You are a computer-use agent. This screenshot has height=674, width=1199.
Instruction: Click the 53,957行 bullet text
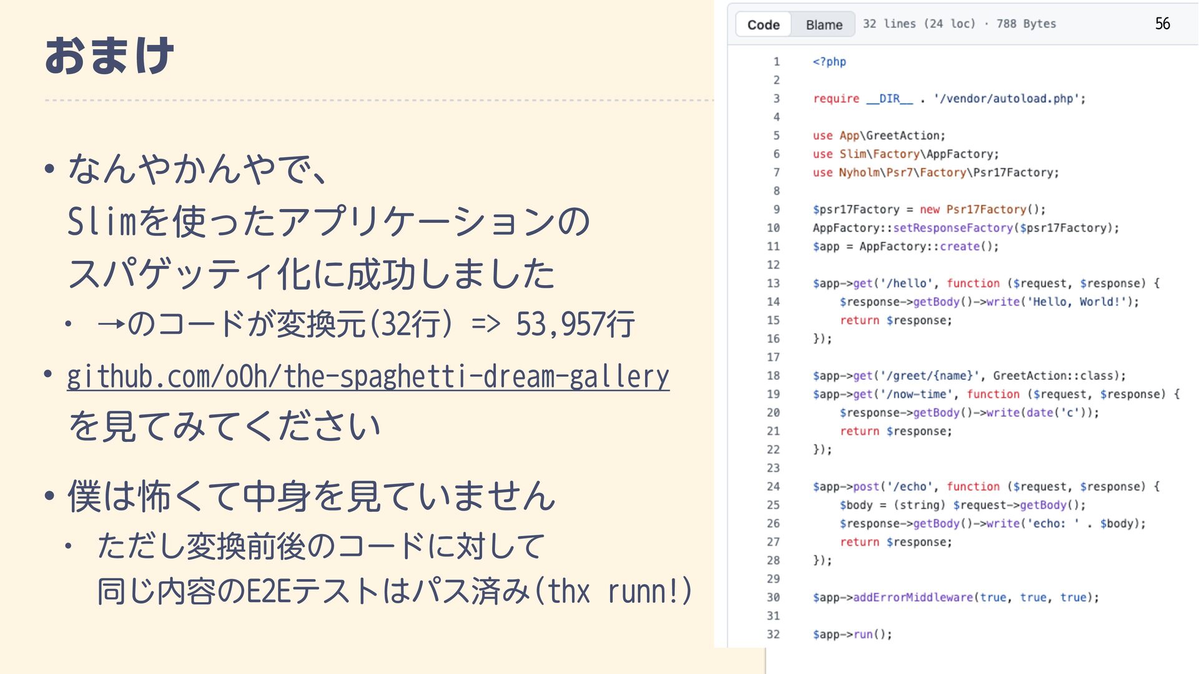tap(575, 324)
